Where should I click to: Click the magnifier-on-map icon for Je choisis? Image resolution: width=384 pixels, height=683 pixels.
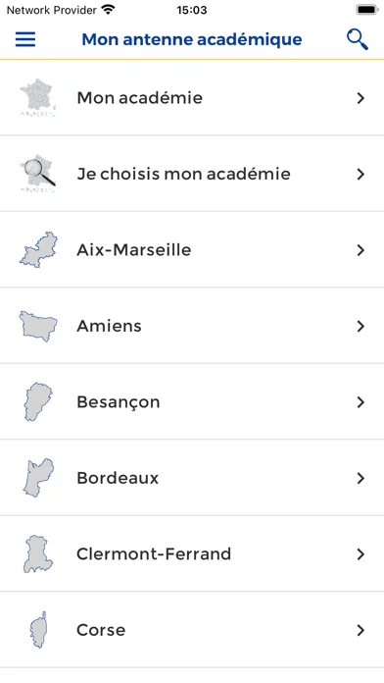point(38,174)
